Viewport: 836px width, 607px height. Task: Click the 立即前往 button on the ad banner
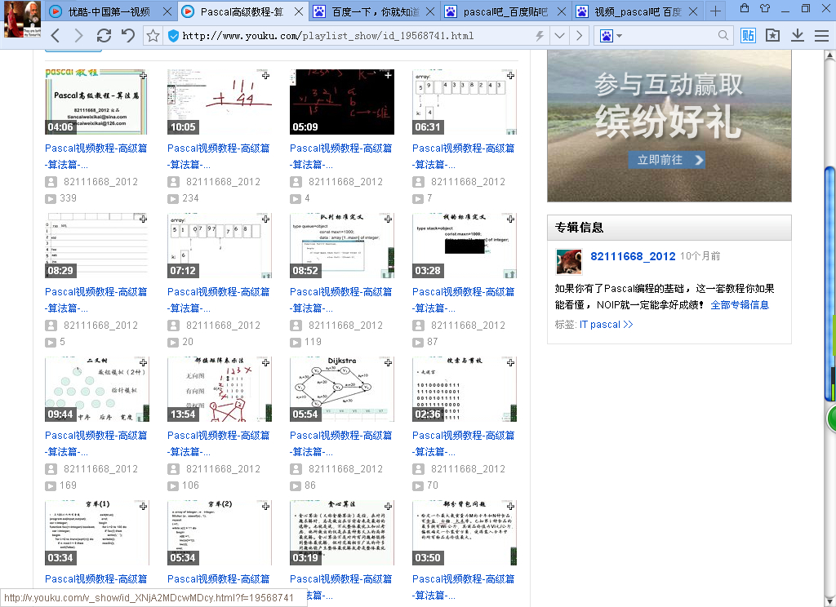point(666,159)
